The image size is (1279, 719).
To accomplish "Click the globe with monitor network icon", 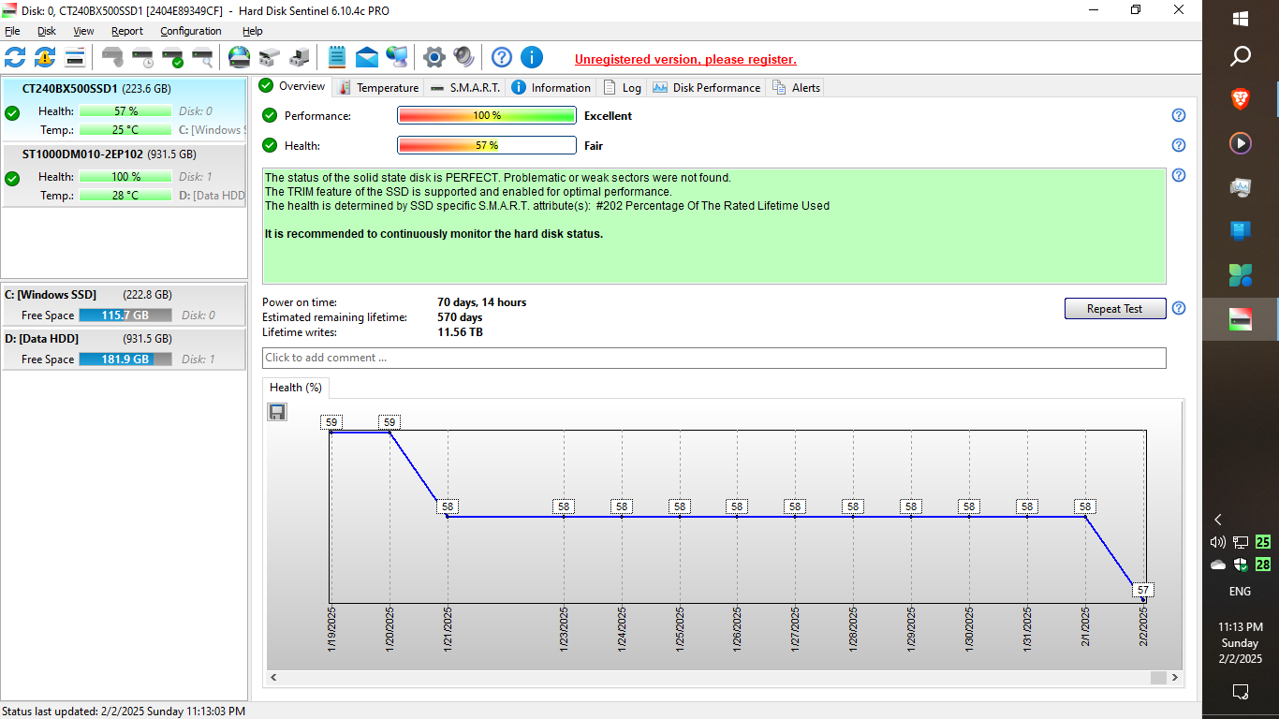I will pyautogui.click(x=397, y=57).
